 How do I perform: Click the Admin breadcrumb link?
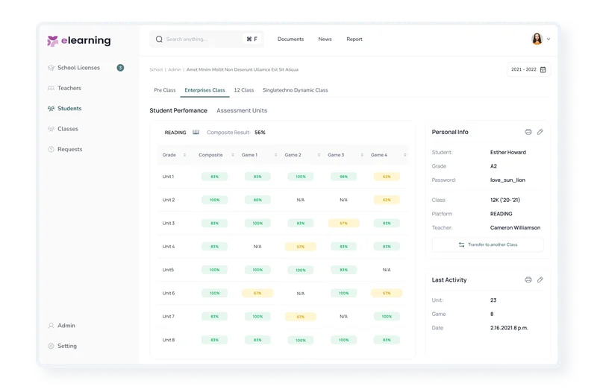coord(175,69)
